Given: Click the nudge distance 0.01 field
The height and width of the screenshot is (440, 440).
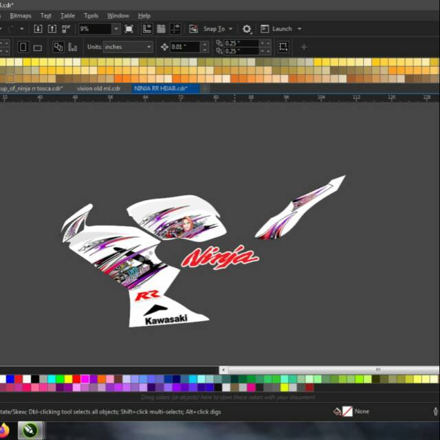Looking at the screenshot, I should click(x=185, y=47).
